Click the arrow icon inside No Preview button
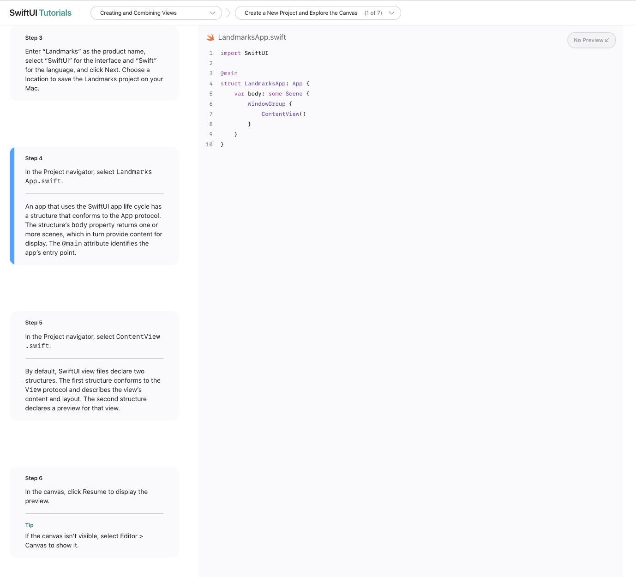Viewport: 636px width, 577px height. [607, 40]
